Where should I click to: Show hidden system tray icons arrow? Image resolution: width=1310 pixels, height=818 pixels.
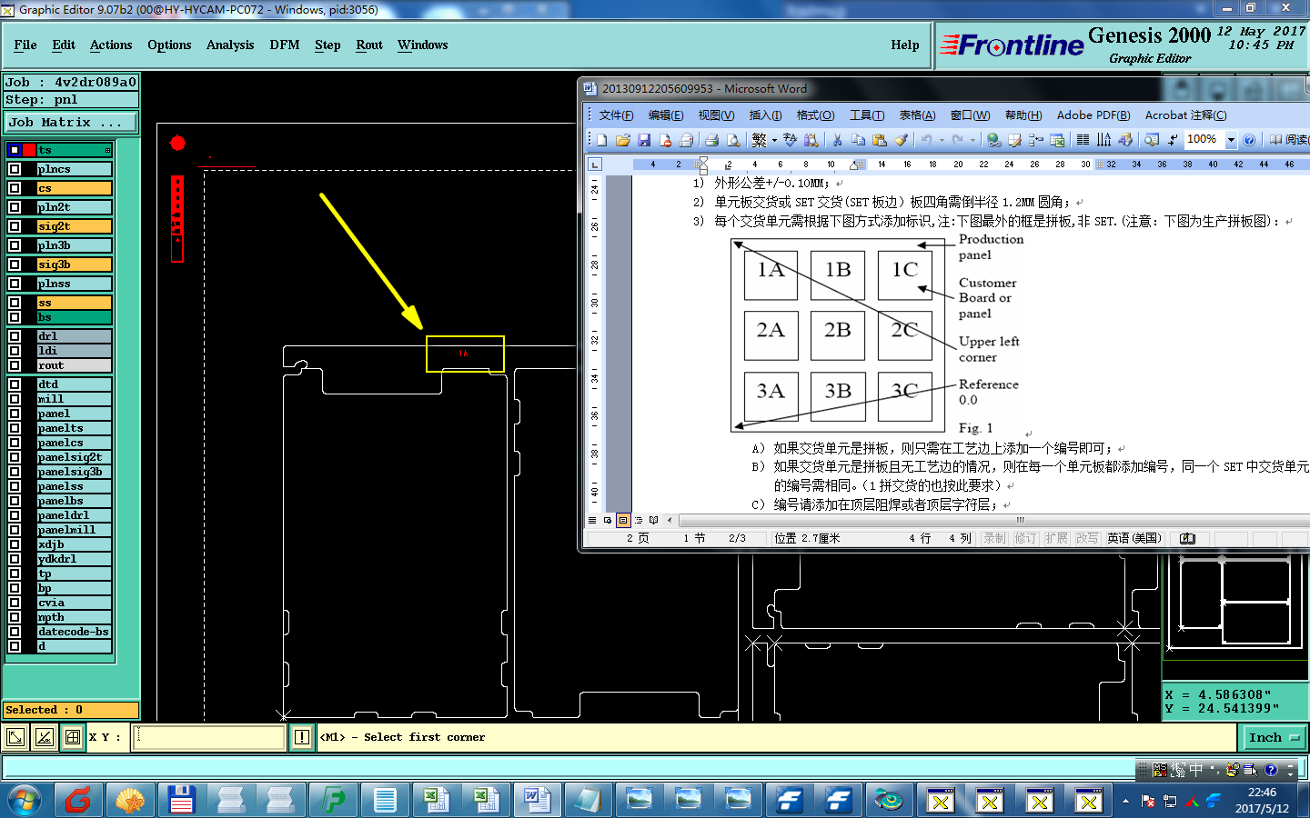coord(1125,801)
